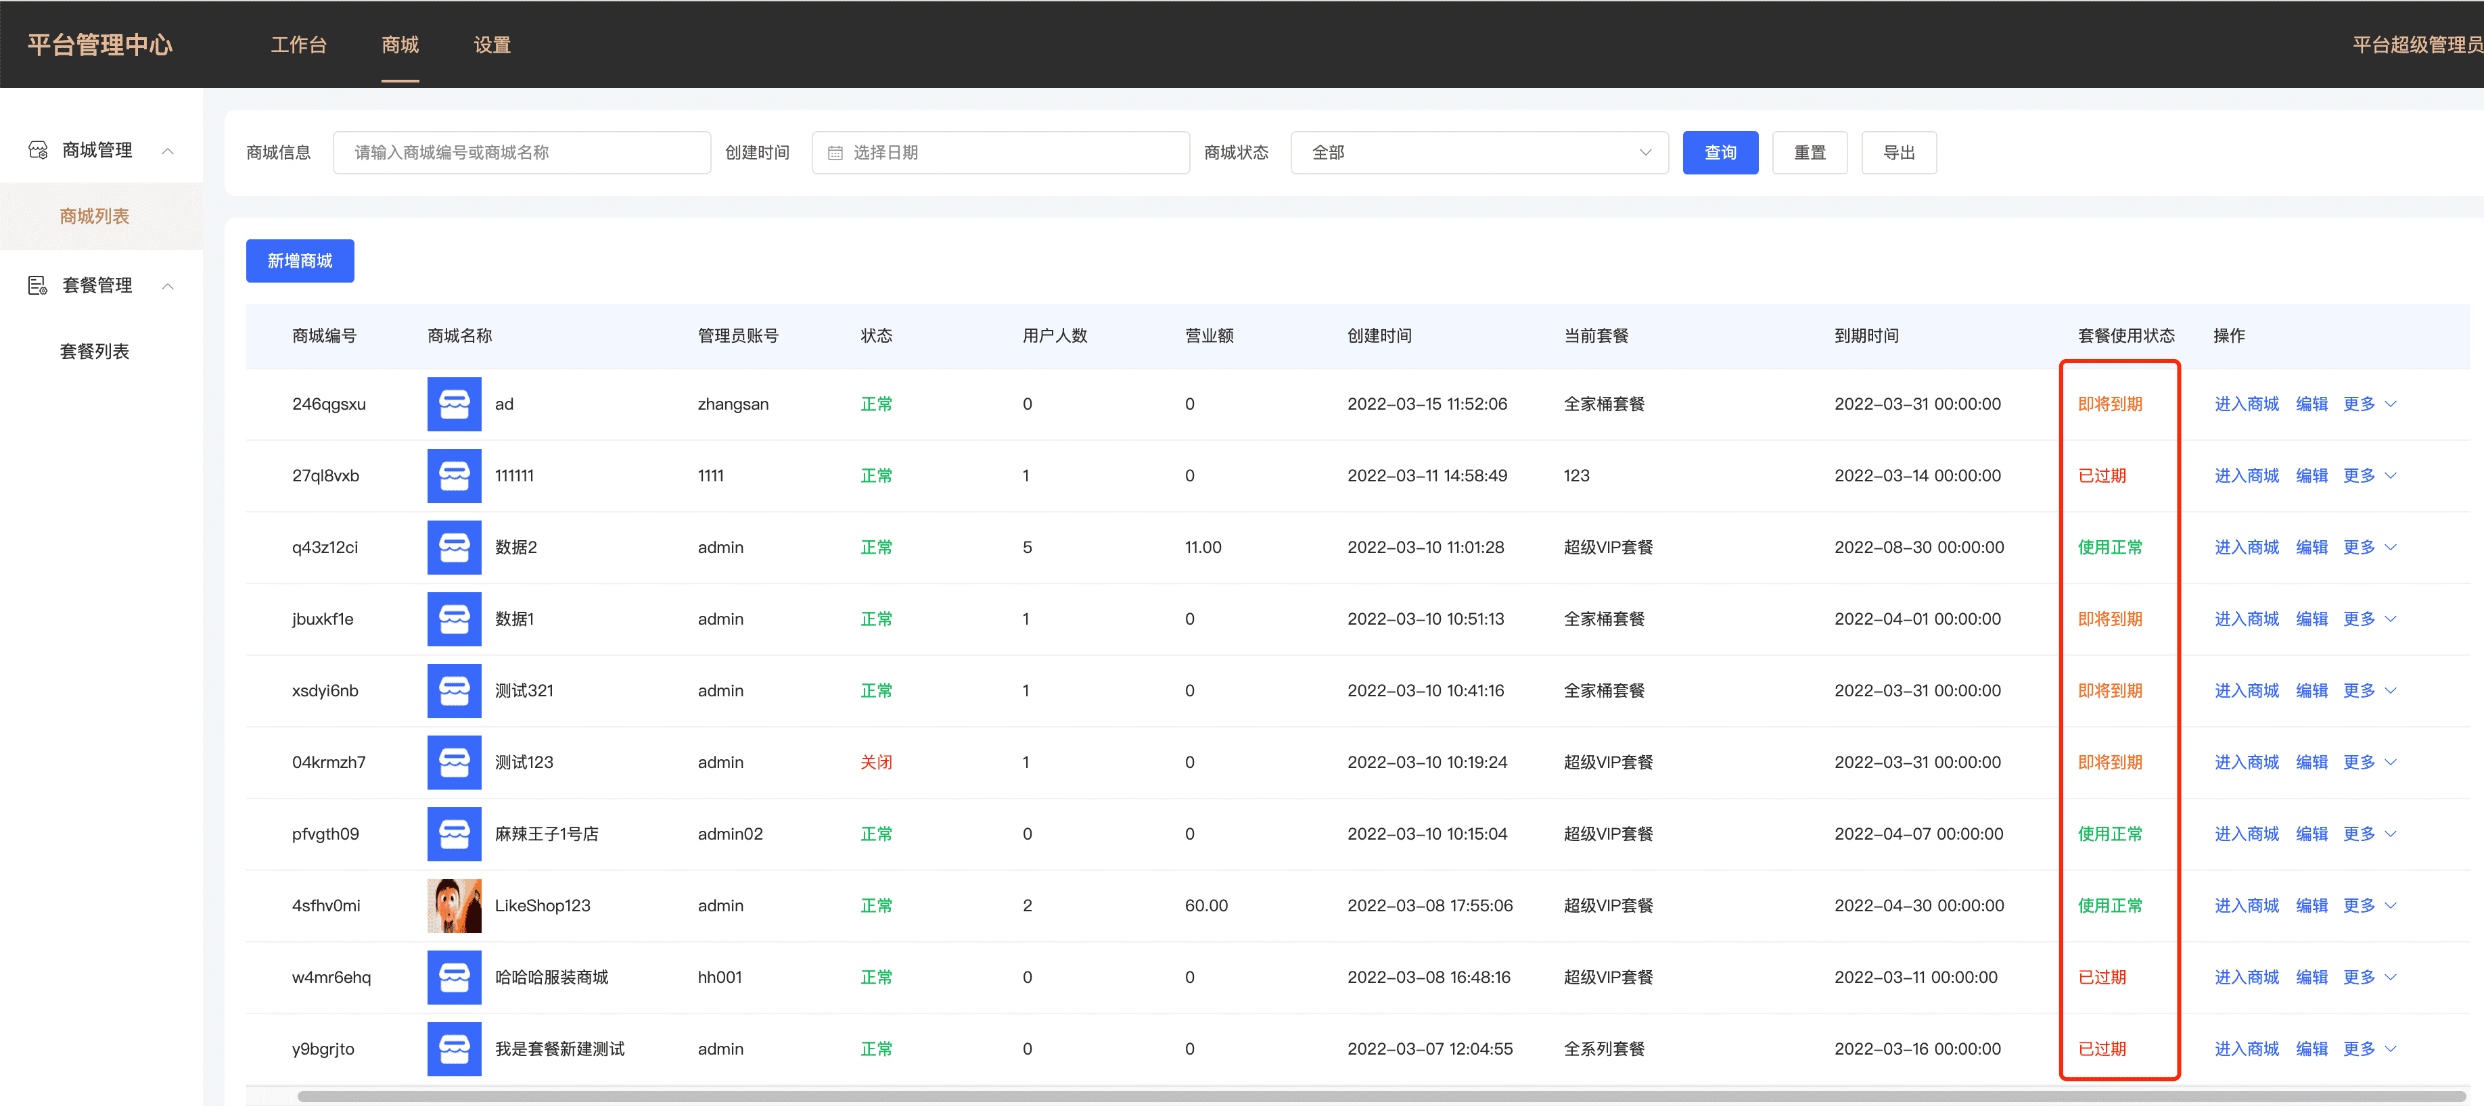Collapse the 商城管理 sidebar group chevron
Image resolution: width=2484 pixels, height=1106 pixels.
click(x=168, y=151)
